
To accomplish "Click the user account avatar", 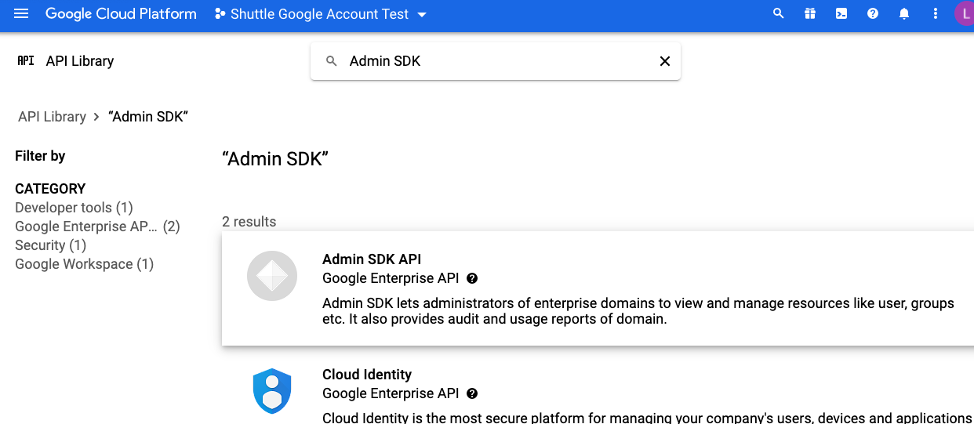I will [x=965, y=14].
